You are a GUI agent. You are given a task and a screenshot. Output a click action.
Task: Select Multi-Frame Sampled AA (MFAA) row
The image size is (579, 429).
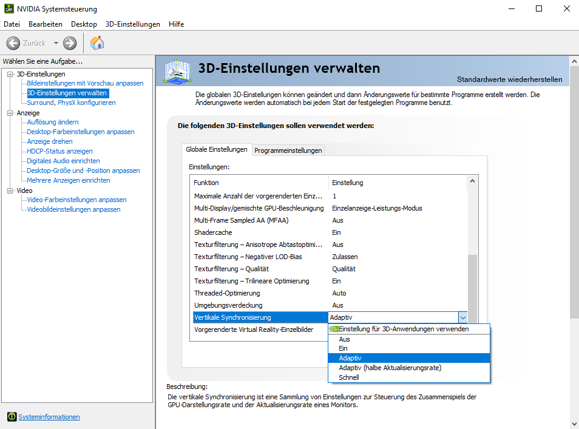330,220
